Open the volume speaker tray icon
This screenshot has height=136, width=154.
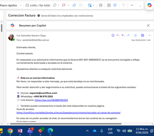[124, 131]
